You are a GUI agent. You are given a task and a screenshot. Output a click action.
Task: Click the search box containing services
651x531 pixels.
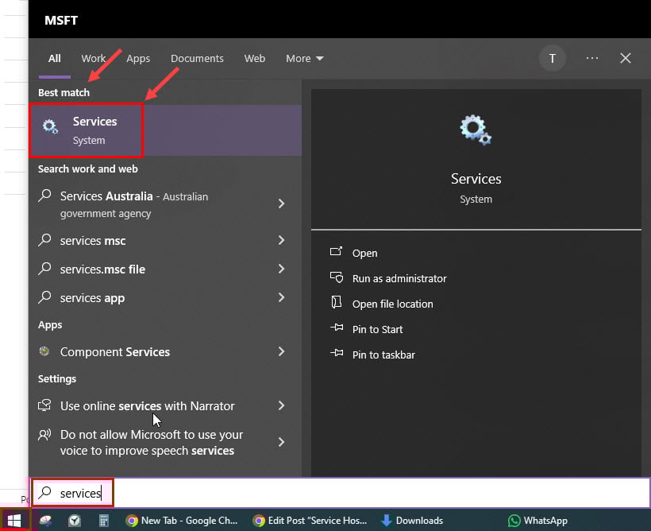click(341, 493)
